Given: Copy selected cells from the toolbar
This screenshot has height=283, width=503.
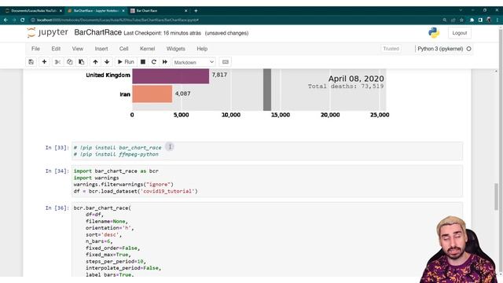Looking at the screenshot, I should click(70, 62).
